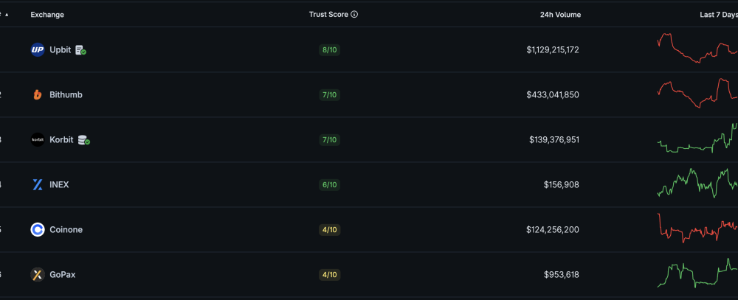Sort by rank number column arrow

(7, 15)
